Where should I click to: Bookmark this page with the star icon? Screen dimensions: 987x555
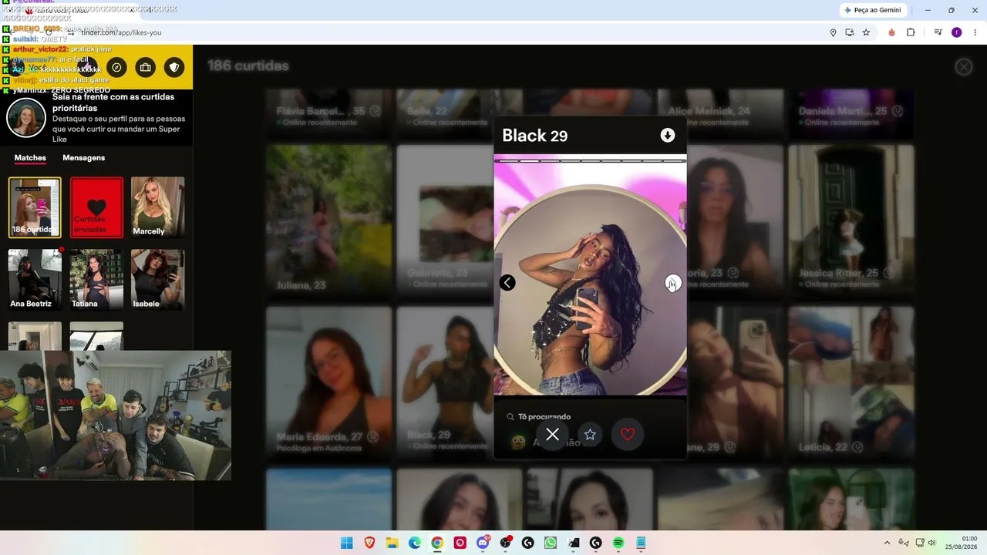tap(866, 32)
